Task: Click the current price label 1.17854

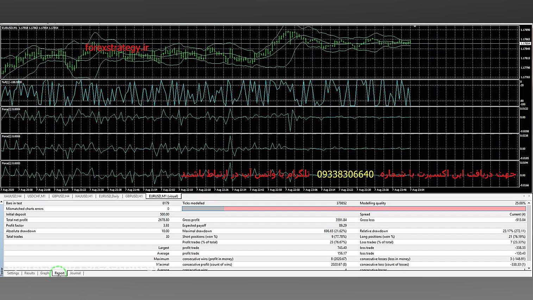Action: (525, 44)
